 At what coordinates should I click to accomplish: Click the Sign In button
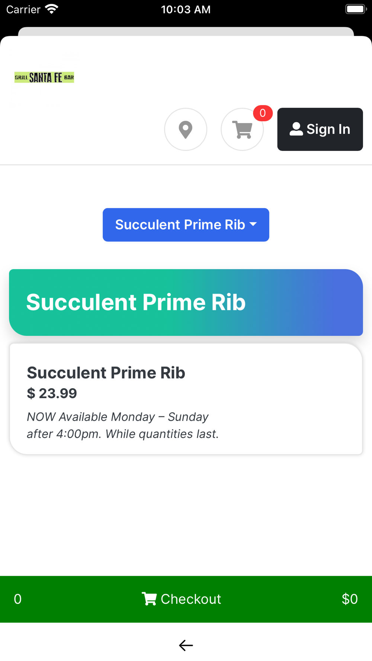coord(320,129)
